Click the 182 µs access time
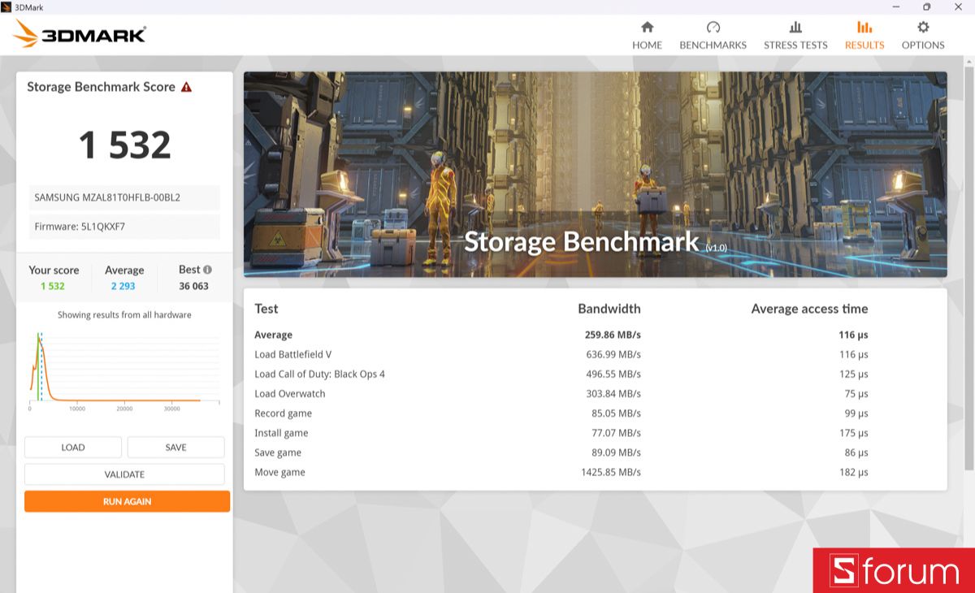 pyautogui.click(x=853, y=472)
